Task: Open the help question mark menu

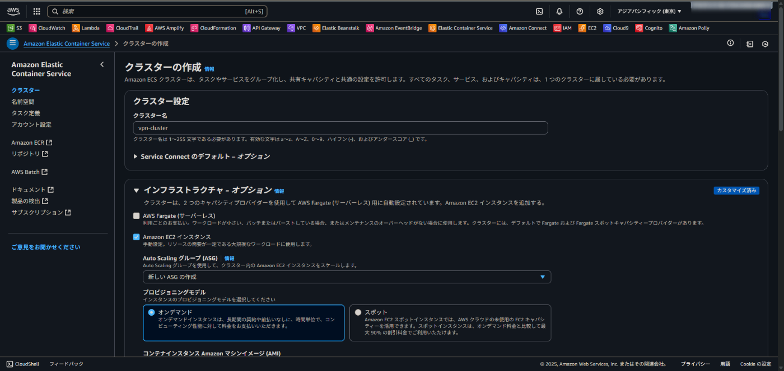Action: coord(580,11)
